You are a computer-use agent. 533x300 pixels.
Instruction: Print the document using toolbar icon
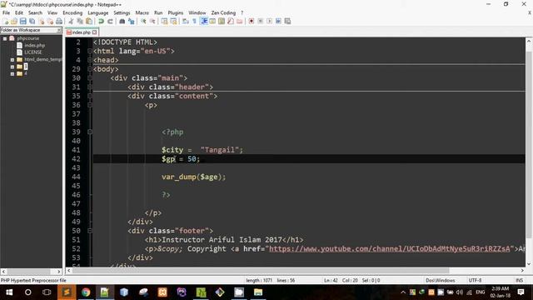tap(59, 21)
